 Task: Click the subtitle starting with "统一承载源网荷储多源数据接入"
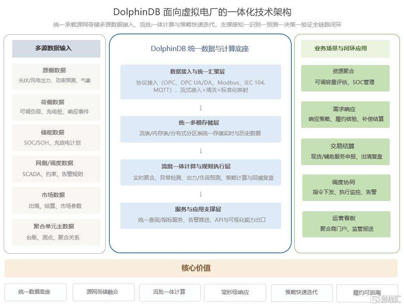click(197, 25)
